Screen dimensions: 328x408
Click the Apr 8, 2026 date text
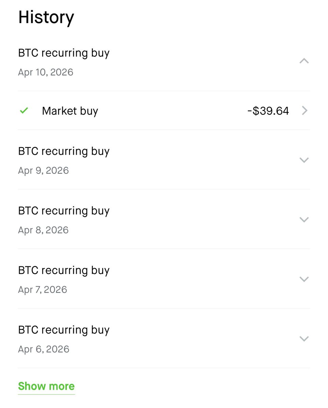tap(43, 230)
